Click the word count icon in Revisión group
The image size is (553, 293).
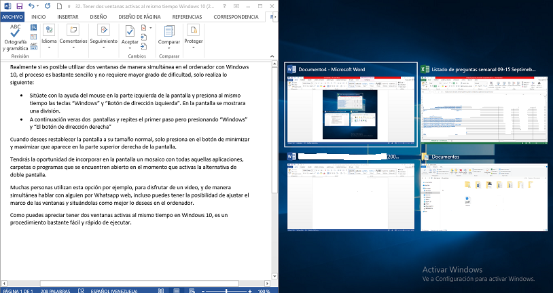(x=33, y=46)
